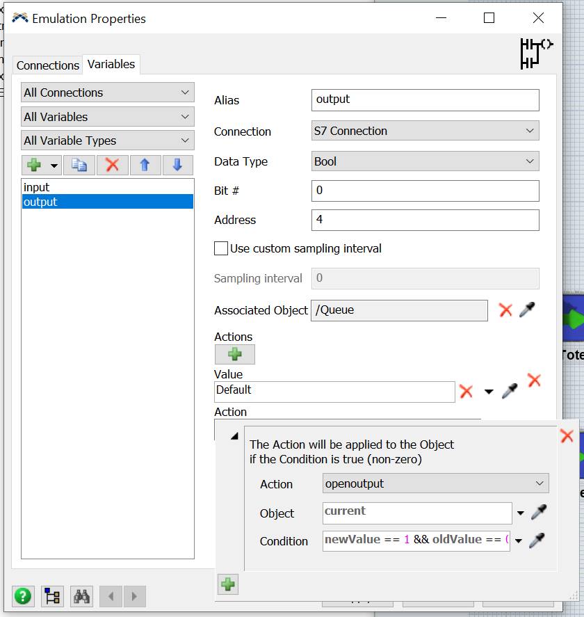Collapse the action panel triangle
The height and width of the screenshot is (617, 584).
point(234,436)
